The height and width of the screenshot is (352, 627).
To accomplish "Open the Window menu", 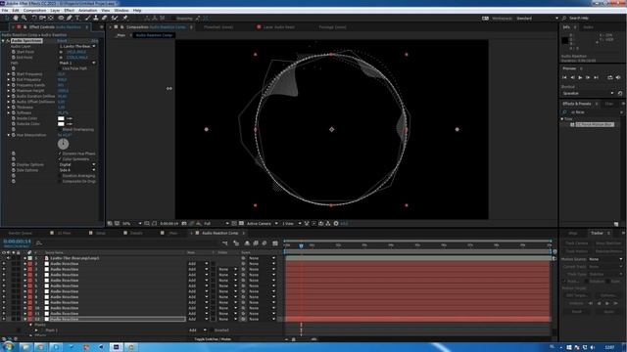I will 121,11.
